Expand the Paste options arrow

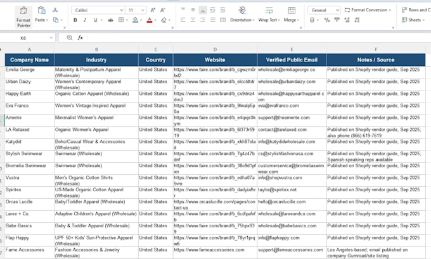click(x=48, y=20)
